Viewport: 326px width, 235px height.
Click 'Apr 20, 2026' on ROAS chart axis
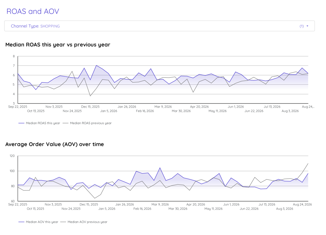(199, 107)
